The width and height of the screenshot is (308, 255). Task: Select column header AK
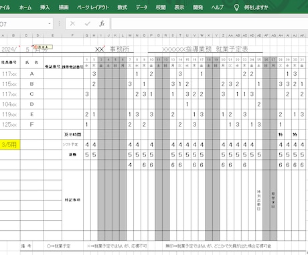tap(302, 36)
